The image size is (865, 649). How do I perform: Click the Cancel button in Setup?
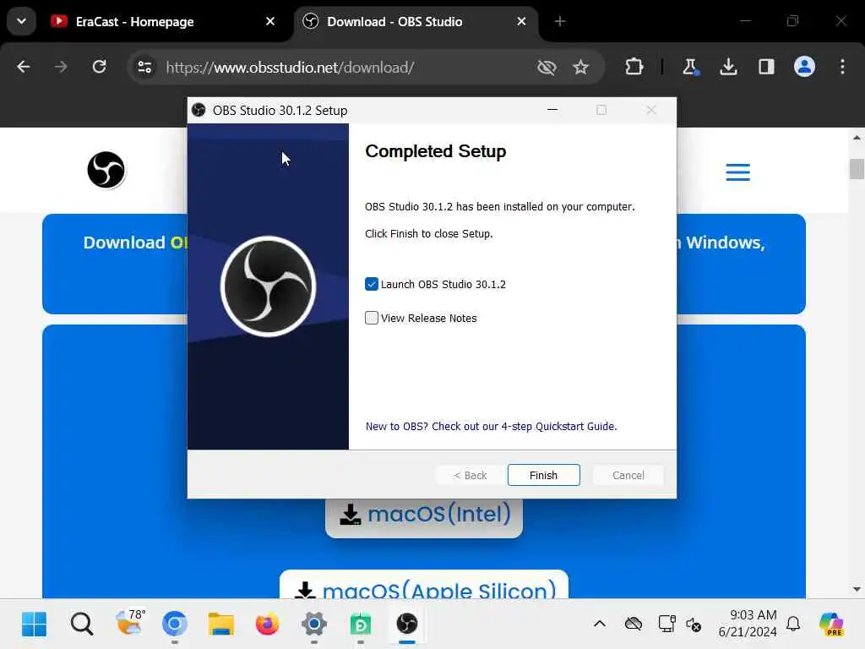tap(628, 475)
